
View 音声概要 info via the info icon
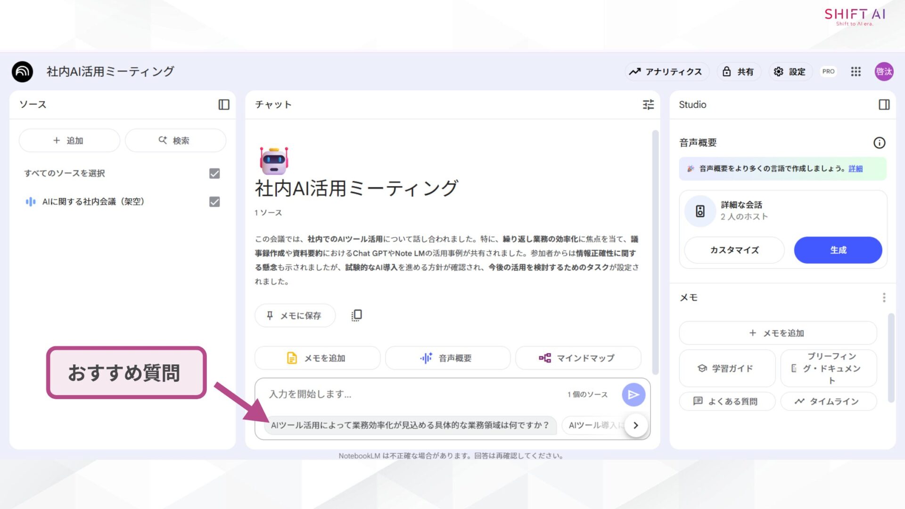point(880,143)
